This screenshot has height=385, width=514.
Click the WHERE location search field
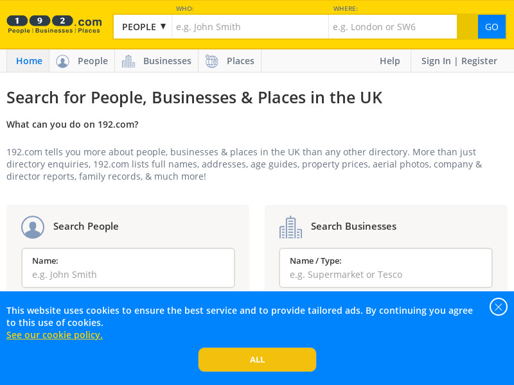[392, 27]
